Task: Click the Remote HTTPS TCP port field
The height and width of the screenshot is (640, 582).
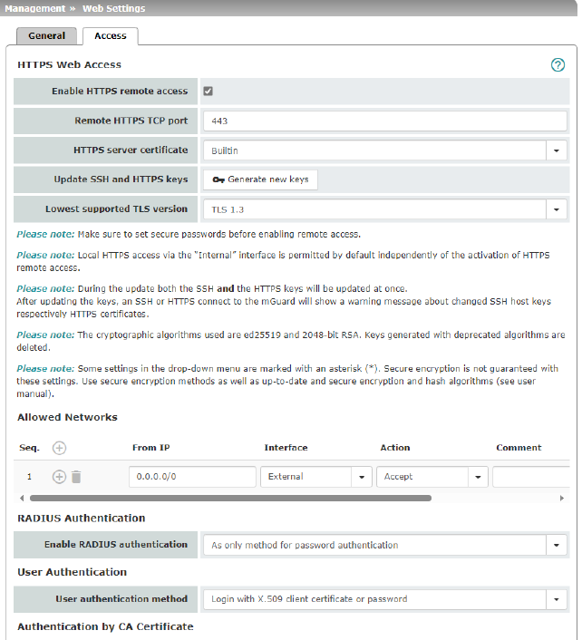Action: tap(385, 121)
